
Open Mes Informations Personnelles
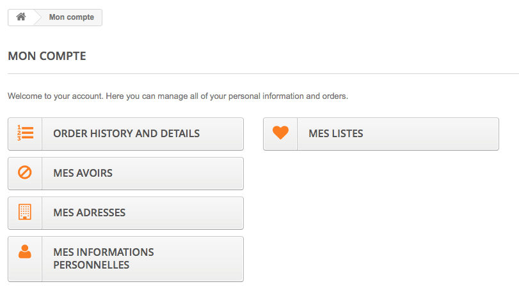tap(126, 259)
